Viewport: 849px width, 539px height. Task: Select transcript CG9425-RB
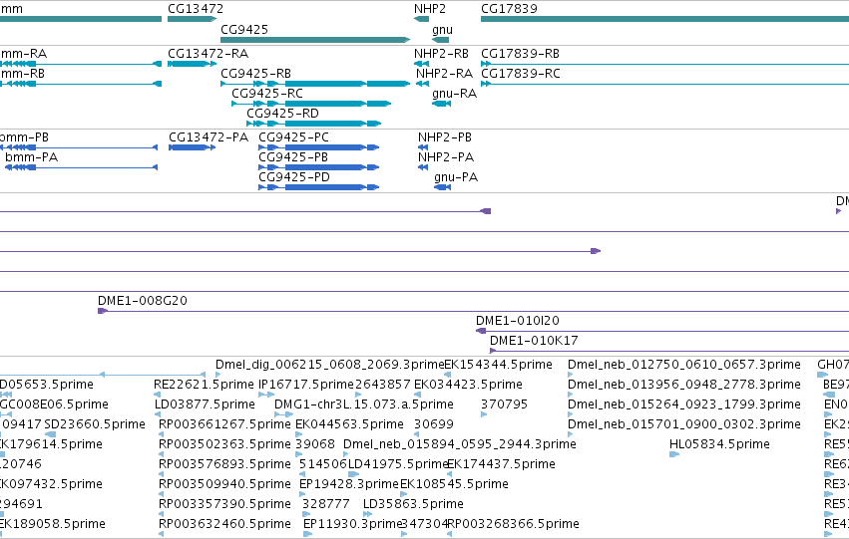pyautogui.click(x=315, y=84)
